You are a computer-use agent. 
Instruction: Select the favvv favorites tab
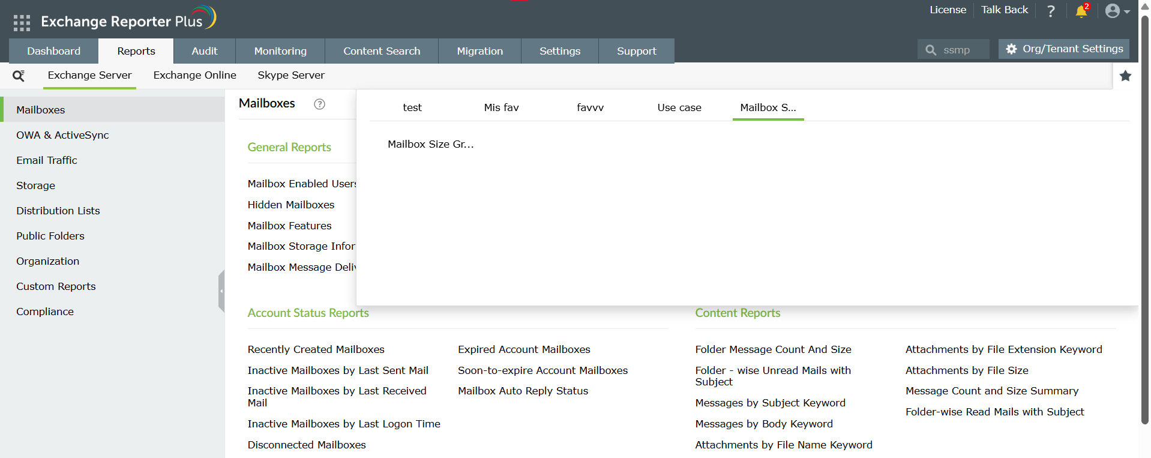(x=590, y=107)
